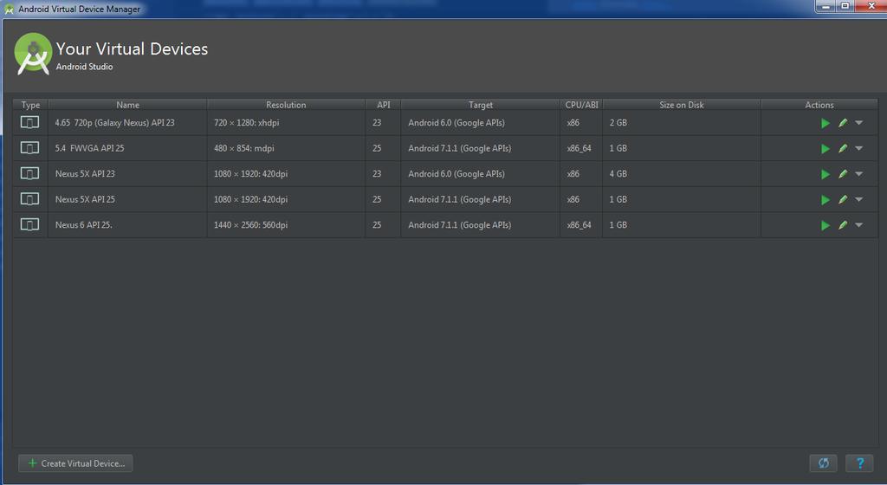
Task: Sort by the API column header
Action: tap(384, 105)
